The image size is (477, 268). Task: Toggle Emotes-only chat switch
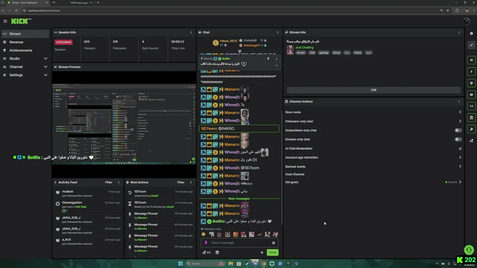pyautogui.click(x=458, y=139)
